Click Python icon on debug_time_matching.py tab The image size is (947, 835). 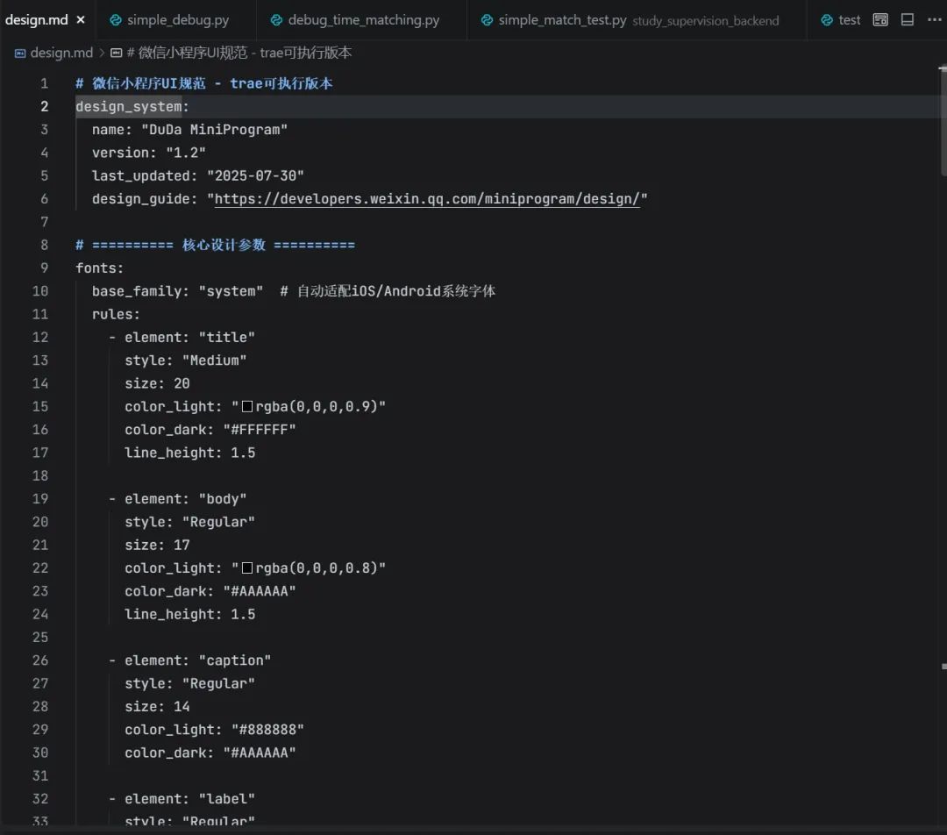[276, 20]
